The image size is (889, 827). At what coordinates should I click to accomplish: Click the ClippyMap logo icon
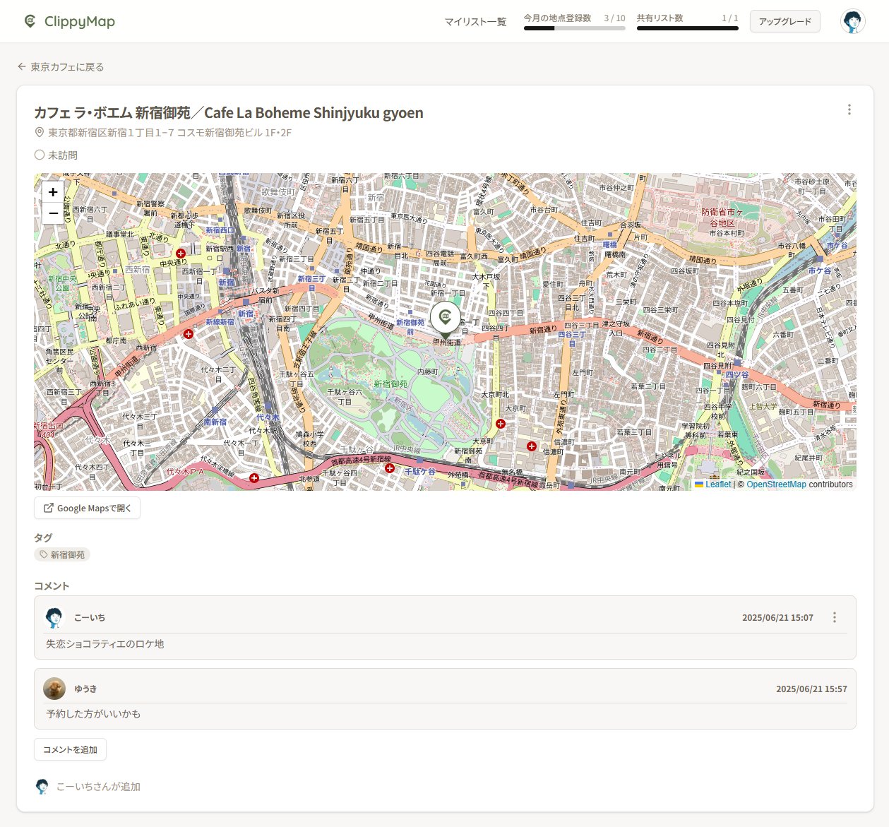(x=30, y=21)
